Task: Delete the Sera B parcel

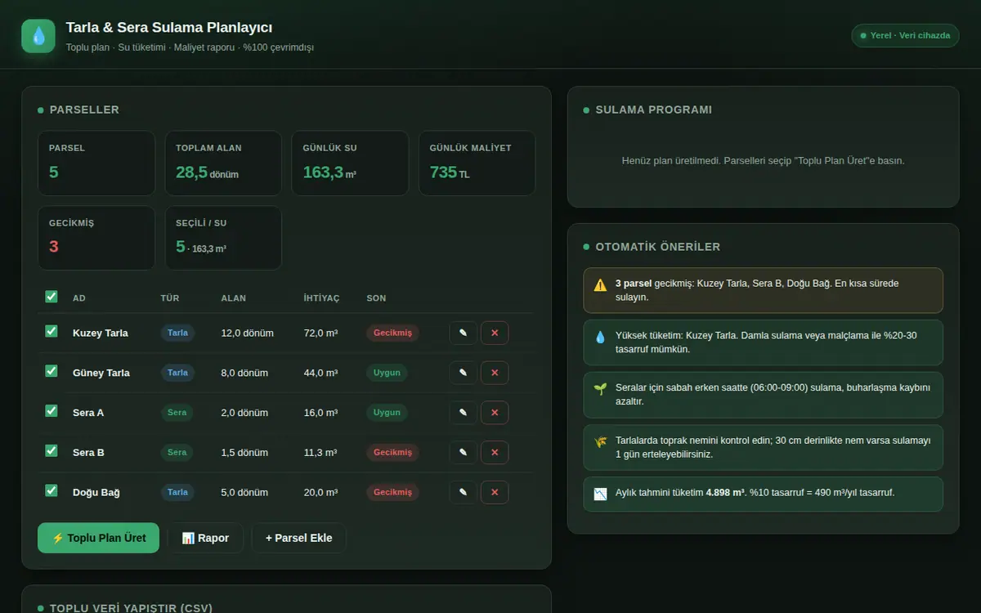Action: tap(495, 452)
